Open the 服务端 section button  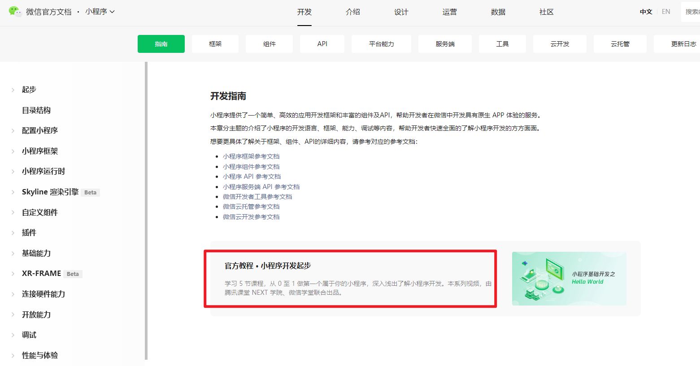tap(445, 44)
